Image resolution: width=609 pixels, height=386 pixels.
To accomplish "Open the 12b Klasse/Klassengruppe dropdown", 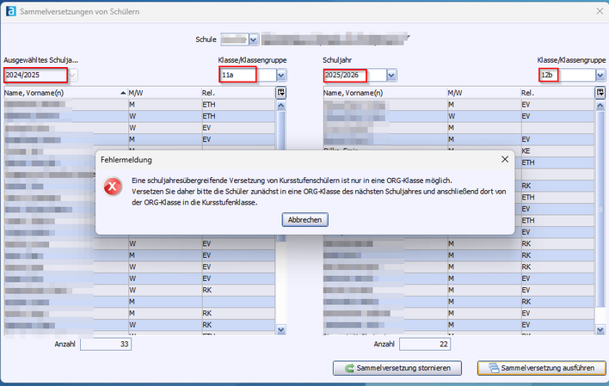I will pyautogui.click(x=600, y=76).
